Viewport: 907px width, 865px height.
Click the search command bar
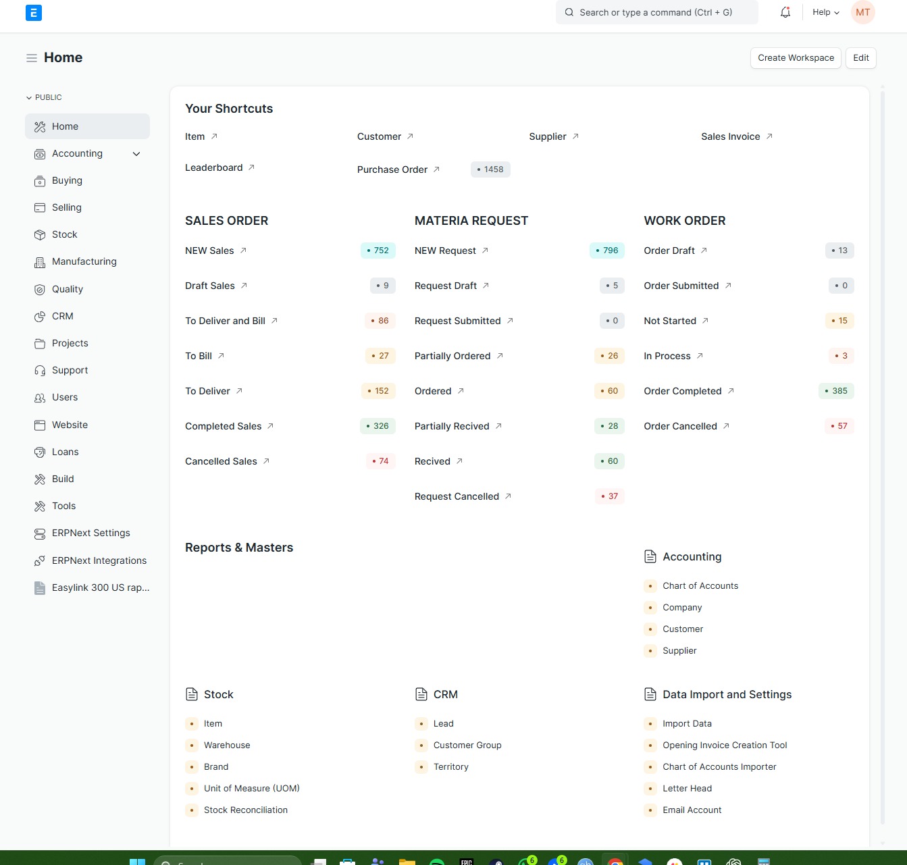click(656, 12)
